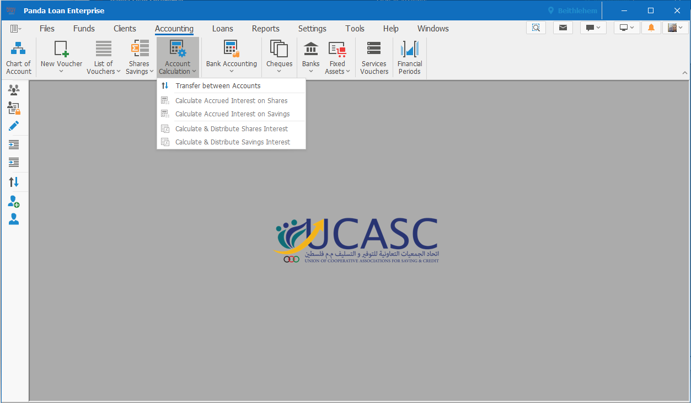691x403 pixels.
Task: Open the Windows menu
Action: [x=433, y=29]
